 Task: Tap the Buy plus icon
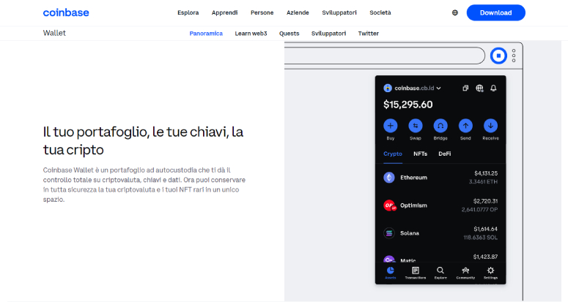[390, 126]
